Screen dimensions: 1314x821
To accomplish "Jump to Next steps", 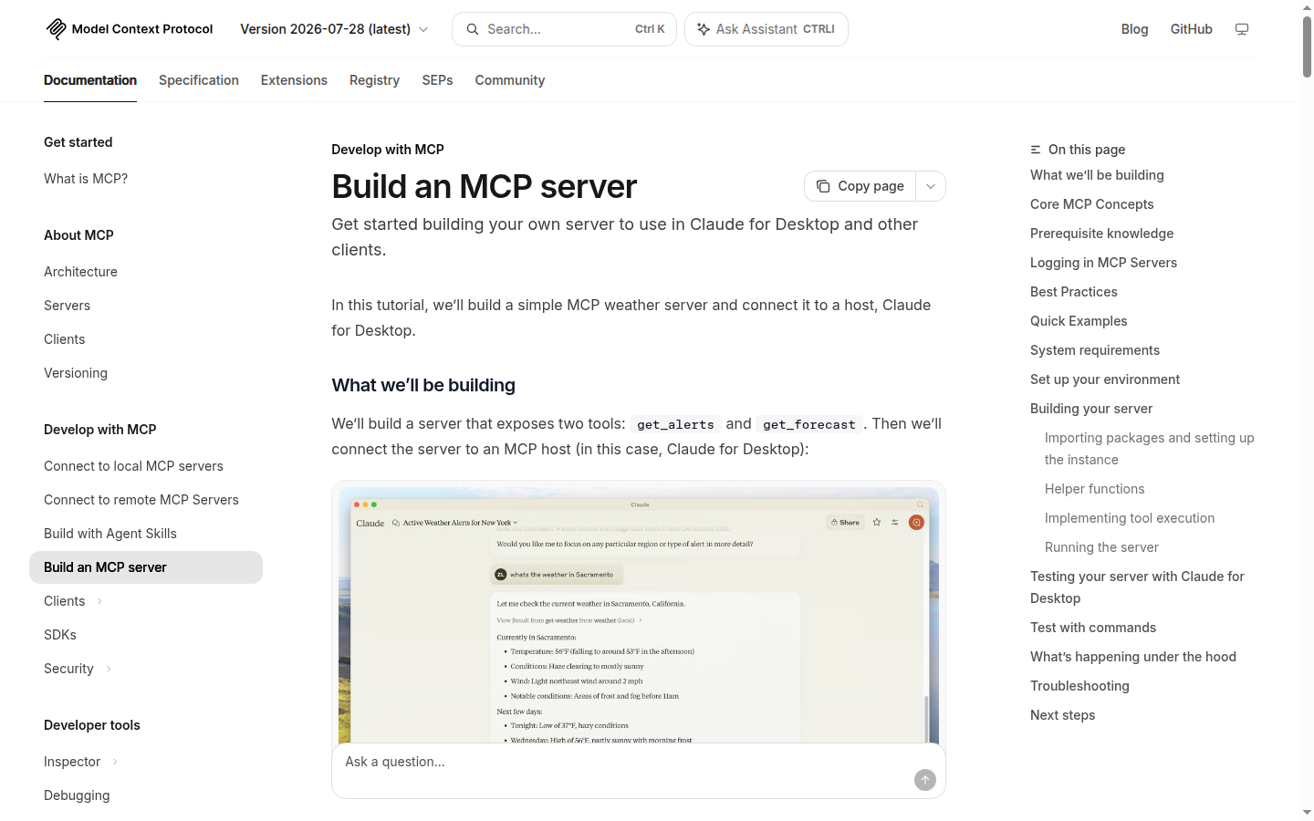I will coord(1063,715).
